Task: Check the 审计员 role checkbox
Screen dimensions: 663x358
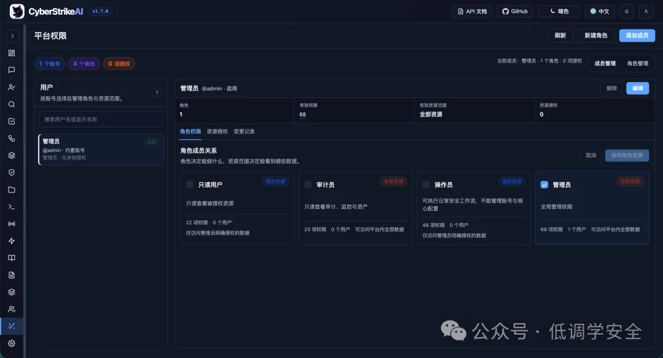Action: 308,185
